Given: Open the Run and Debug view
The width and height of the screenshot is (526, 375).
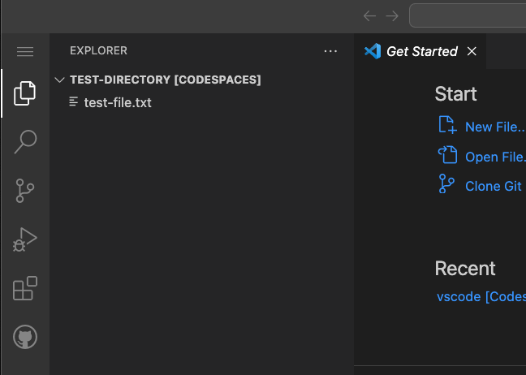Looking at the screenshot, I should [x=25, y=239].
